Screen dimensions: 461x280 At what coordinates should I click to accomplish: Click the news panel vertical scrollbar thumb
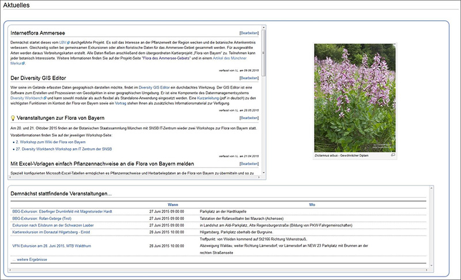264,53
